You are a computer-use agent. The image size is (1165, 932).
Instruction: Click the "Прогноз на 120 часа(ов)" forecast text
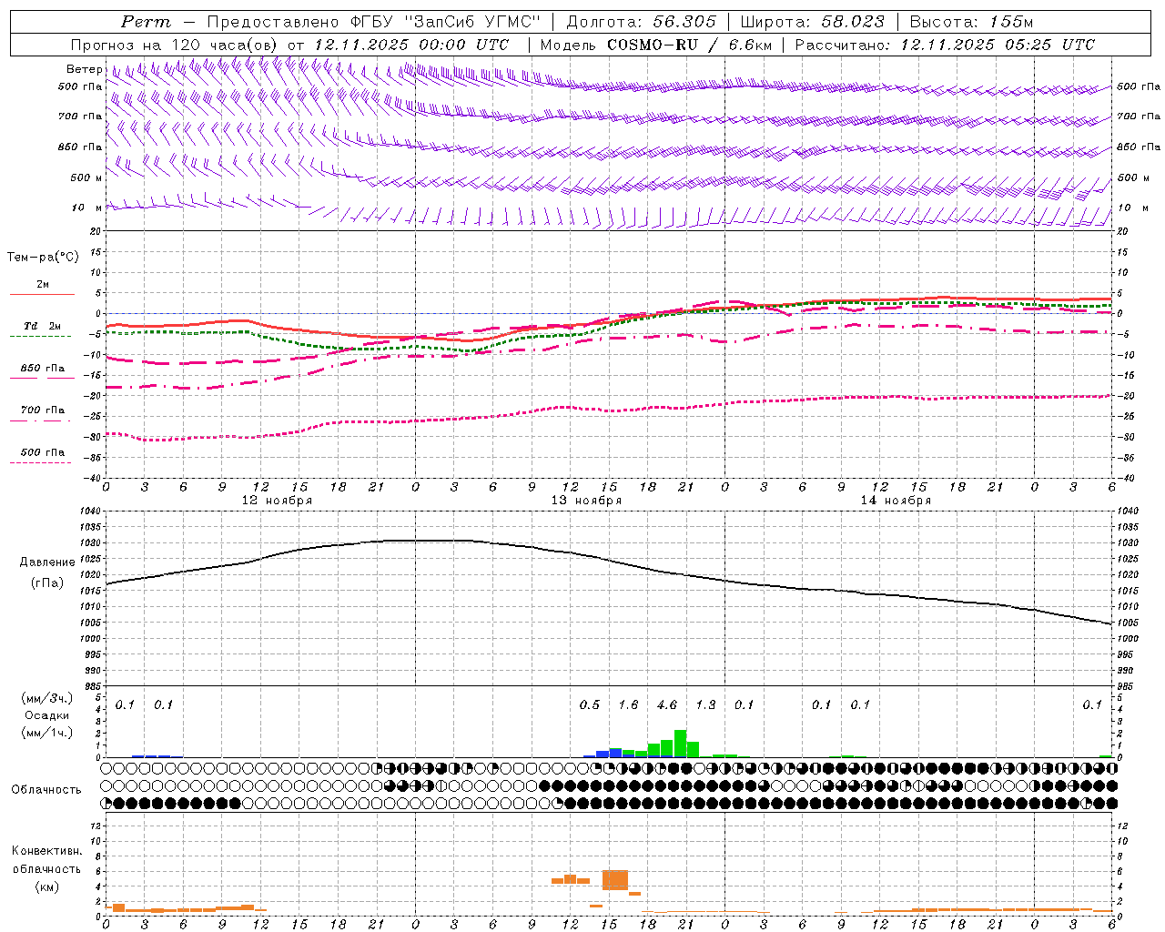point(175,45)
